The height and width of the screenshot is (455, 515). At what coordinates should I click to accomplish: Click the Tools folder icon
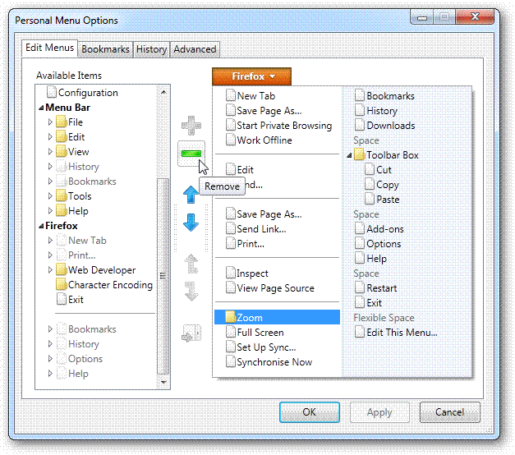coord(62,196)
